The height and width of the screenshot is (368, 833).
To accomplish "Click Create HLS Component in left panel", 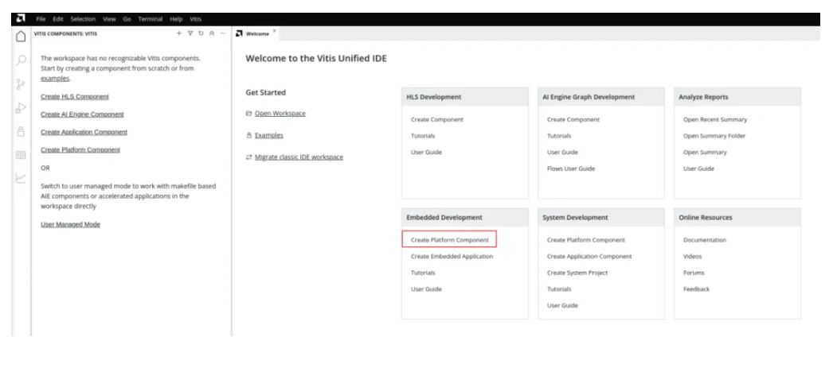I will (74, 96).
